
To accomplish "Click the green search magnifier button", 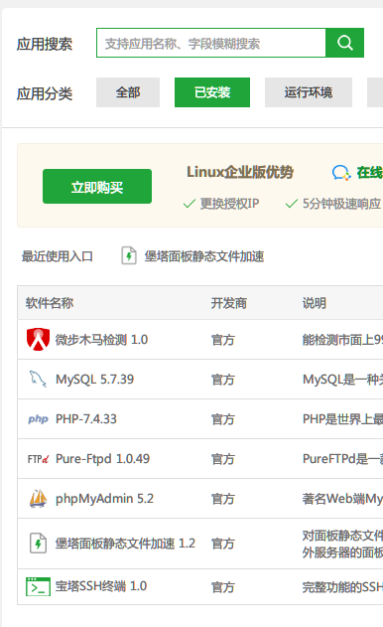I will 344,43.
